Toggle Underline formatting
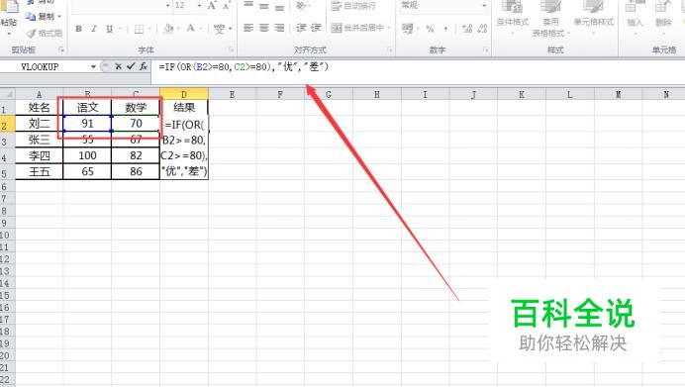The height and width of the screenshot is (387, 685). pos(109,29)
